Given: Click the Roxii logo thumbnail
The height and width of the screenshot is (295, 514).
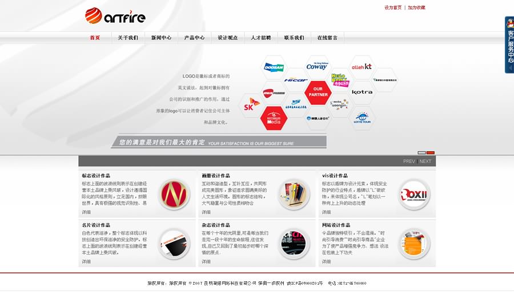Looking at the screenshot, I should point(414,194).
